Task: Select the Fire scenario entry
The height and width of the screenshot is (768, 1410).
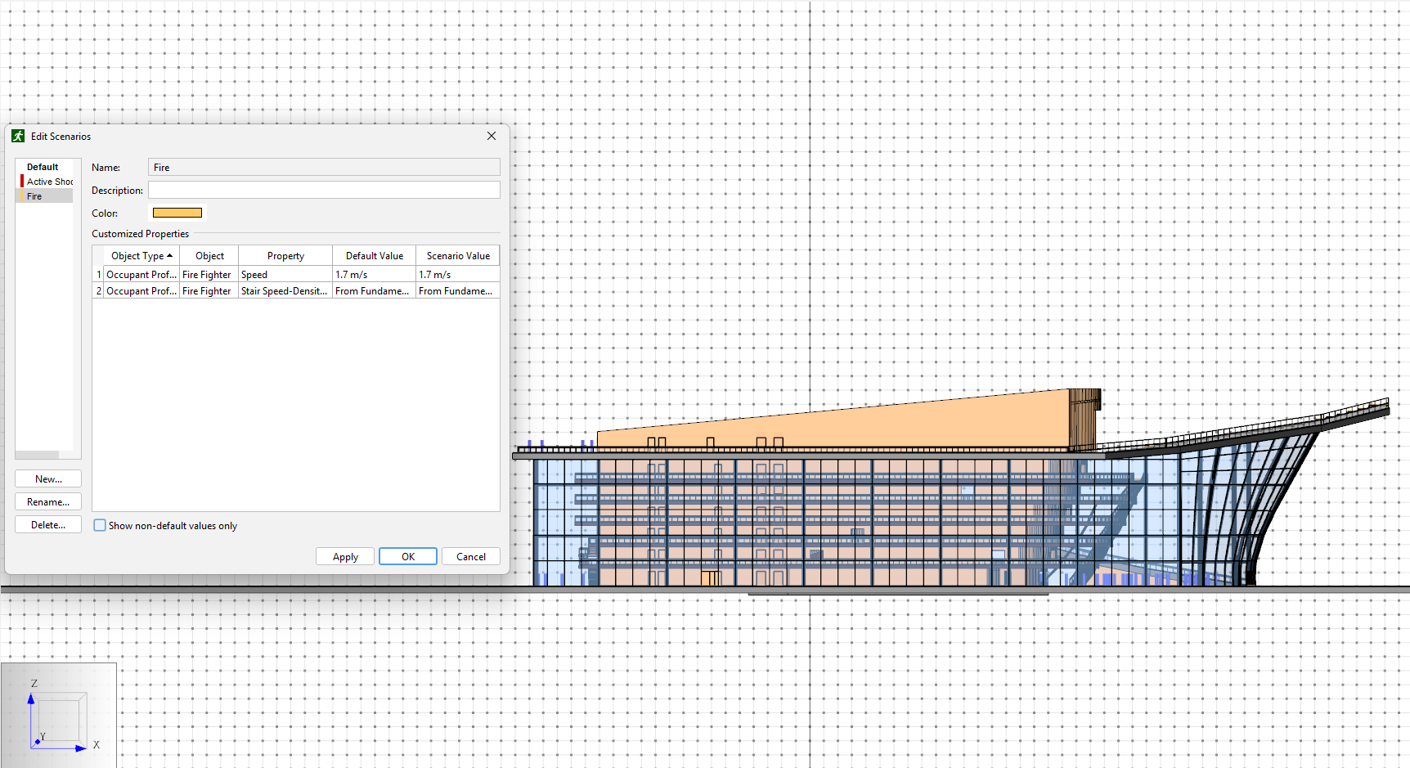Action: [x=46, y=196]
